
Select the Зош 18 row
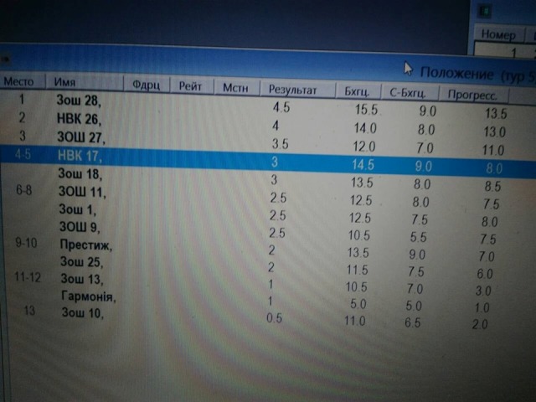[x=268, y=178]
